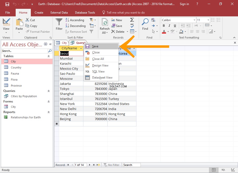Click the Paste clipboard icon
Image resolution: width=238 pixels, height=173 pixels.
(19, 22)
